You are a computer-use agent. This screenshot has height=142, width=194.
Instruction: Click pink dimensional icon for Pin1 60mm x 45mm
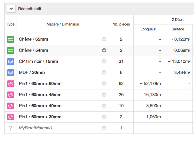click(x=11, y=95)
